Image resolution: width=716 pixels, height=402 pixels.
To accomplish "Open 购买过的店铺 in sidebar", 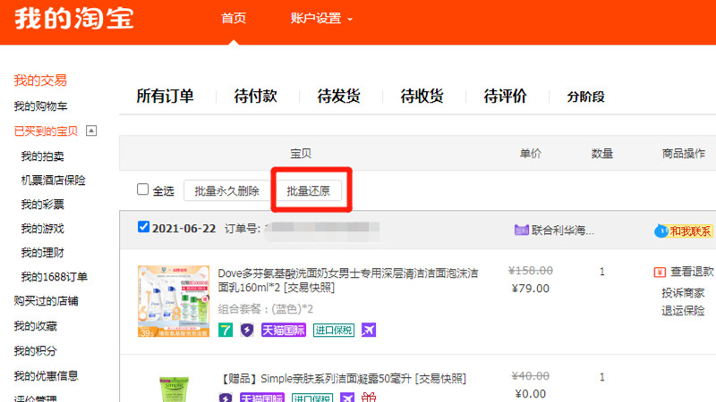I will [x=47, y=301].
